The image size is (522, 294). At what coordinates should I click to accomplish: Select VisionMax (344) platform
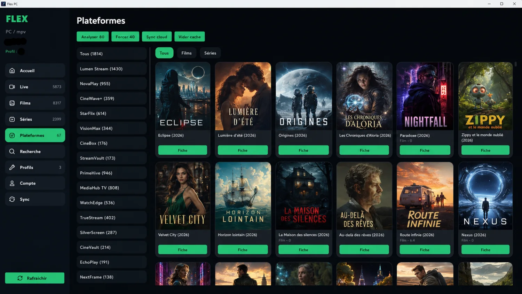pyautogui.click(x=112, y=129)
